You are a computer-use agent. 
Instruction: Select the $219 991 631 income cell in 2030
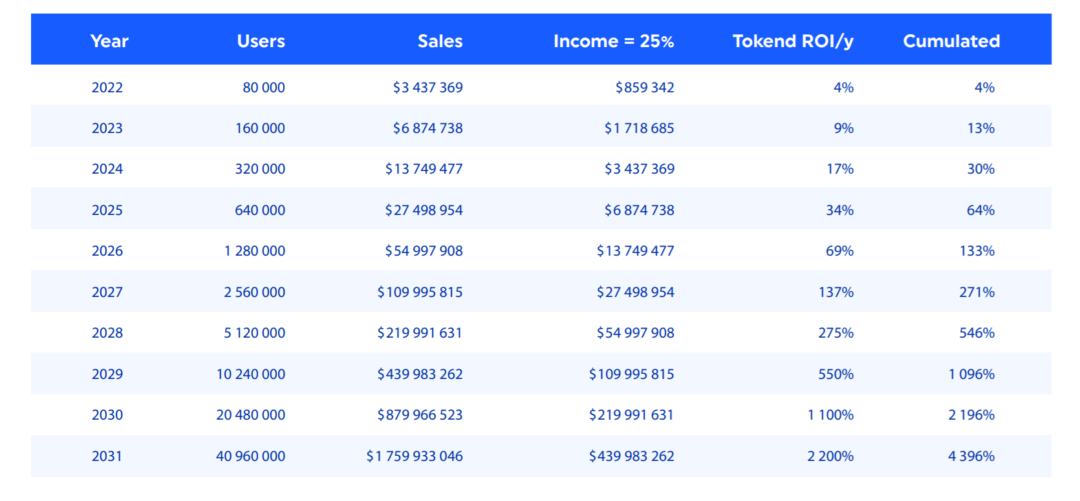click(631, 414)
